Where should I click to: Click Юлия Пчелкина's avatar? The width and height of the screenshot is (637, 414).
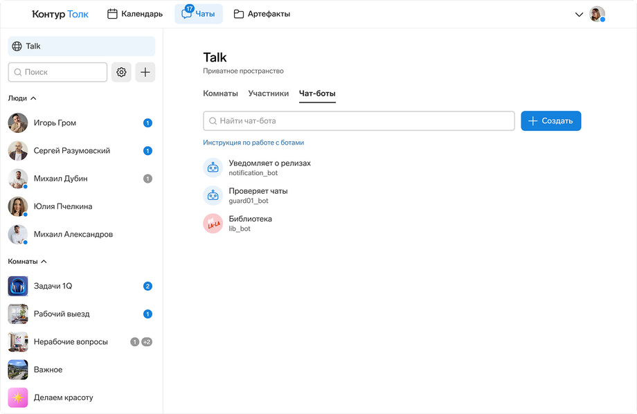(x=18, y=206)
